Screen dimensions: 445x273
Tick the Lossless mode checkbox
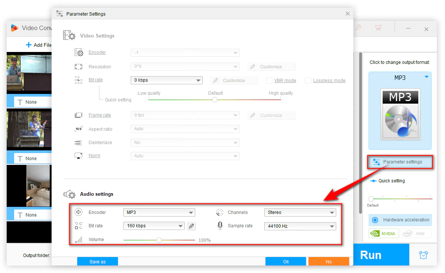tap(308, 81)
